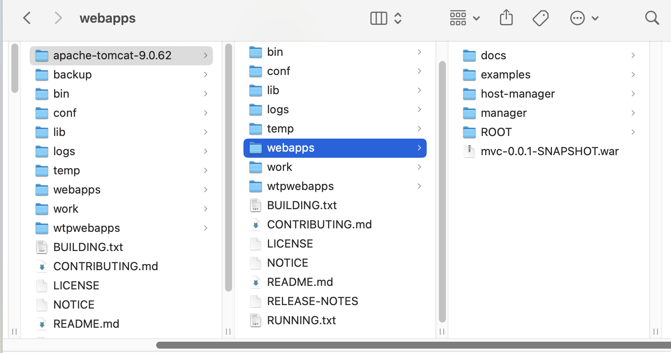671x353 pixels.
Task: Go forward with the right arrow button
Action: 58,18
